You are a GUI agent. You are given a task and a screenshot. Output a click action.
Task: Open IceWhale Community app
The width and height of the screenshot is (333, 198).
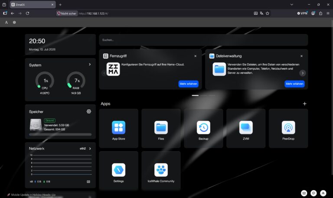[161, 171]
